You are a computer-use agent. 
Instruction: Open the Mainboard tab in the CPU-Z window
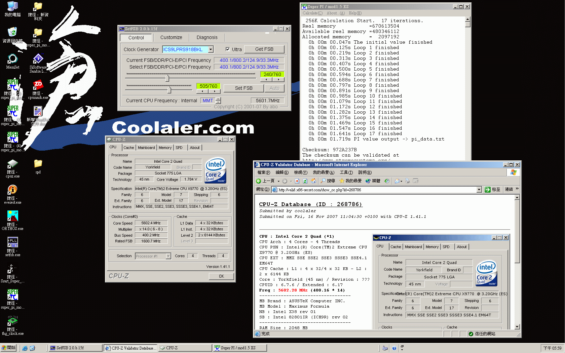click(146, 148)
